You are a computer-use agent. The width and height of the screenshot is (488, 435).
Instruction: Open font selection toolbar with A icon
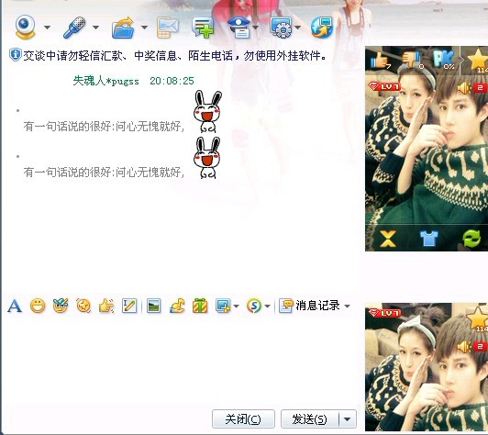[15, 306]
